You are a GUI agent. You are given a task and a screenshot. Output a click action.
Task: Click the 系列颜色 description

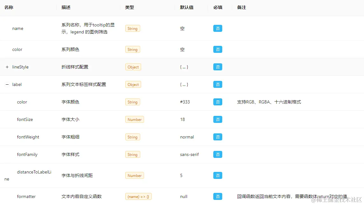[70, 50]
